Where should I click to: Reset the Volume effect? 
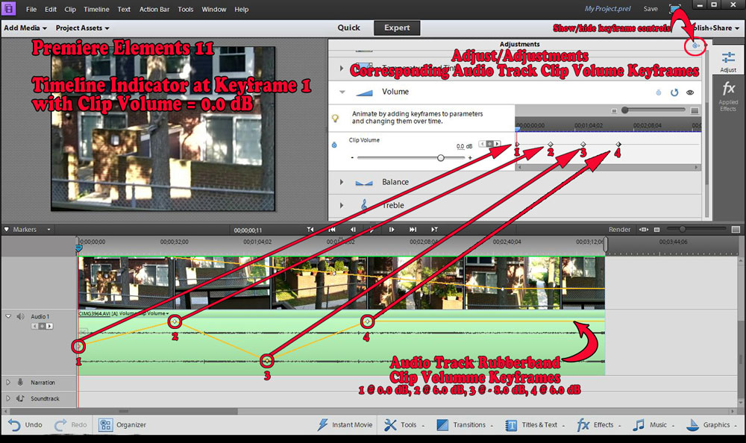click(674, 92)
